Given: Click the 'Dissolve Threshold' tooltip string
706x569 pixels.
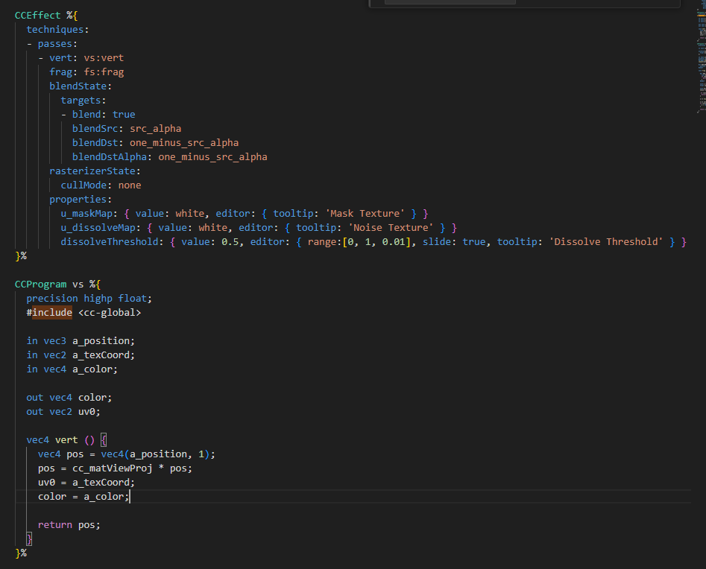Looking at the screenshot, I should [605, 242].
